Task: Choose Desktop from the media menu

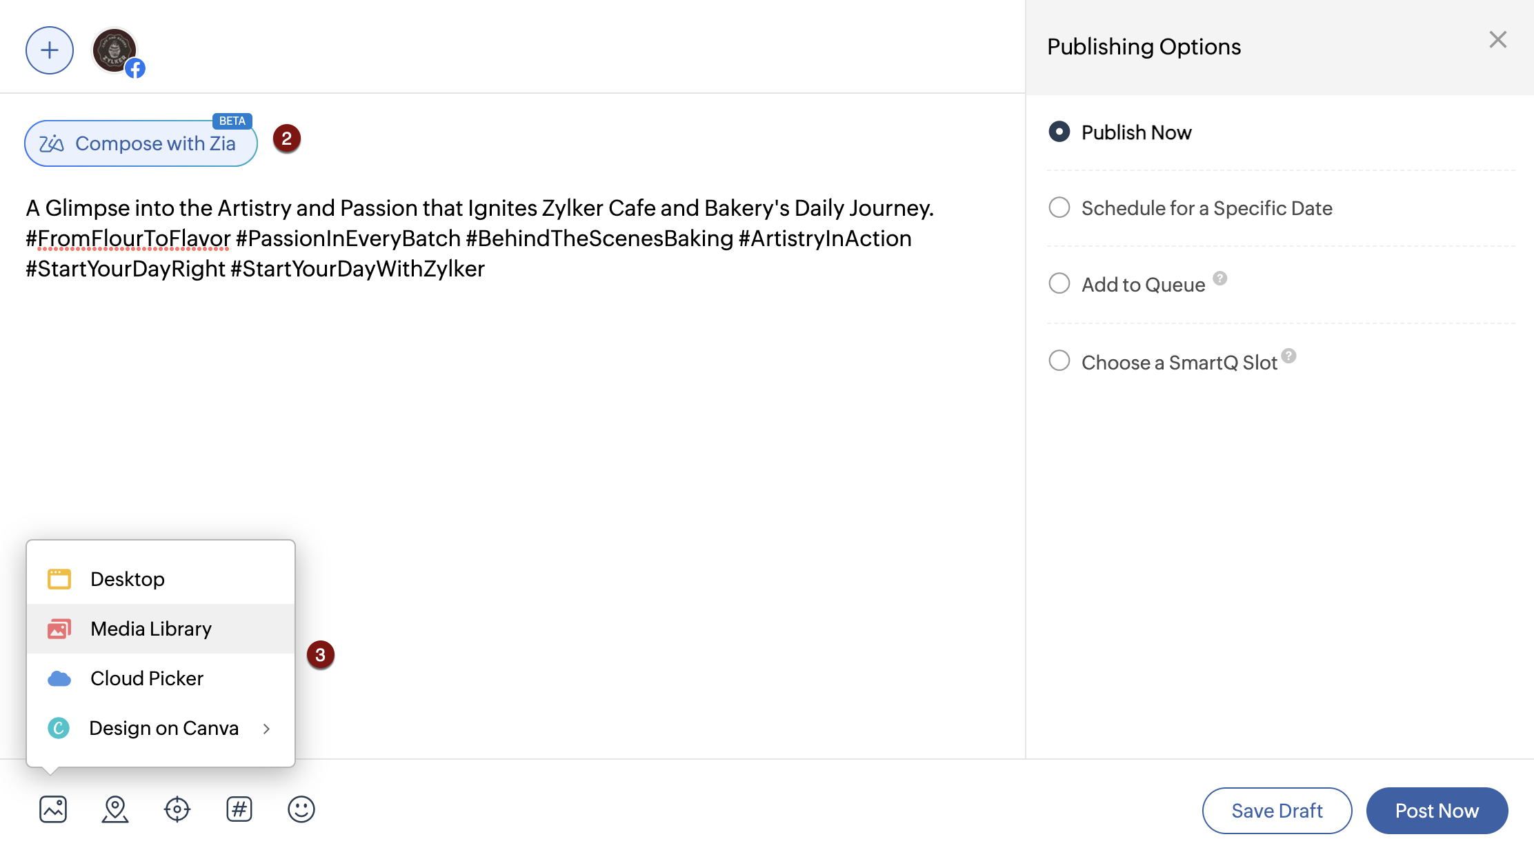Action: [128, 579]
